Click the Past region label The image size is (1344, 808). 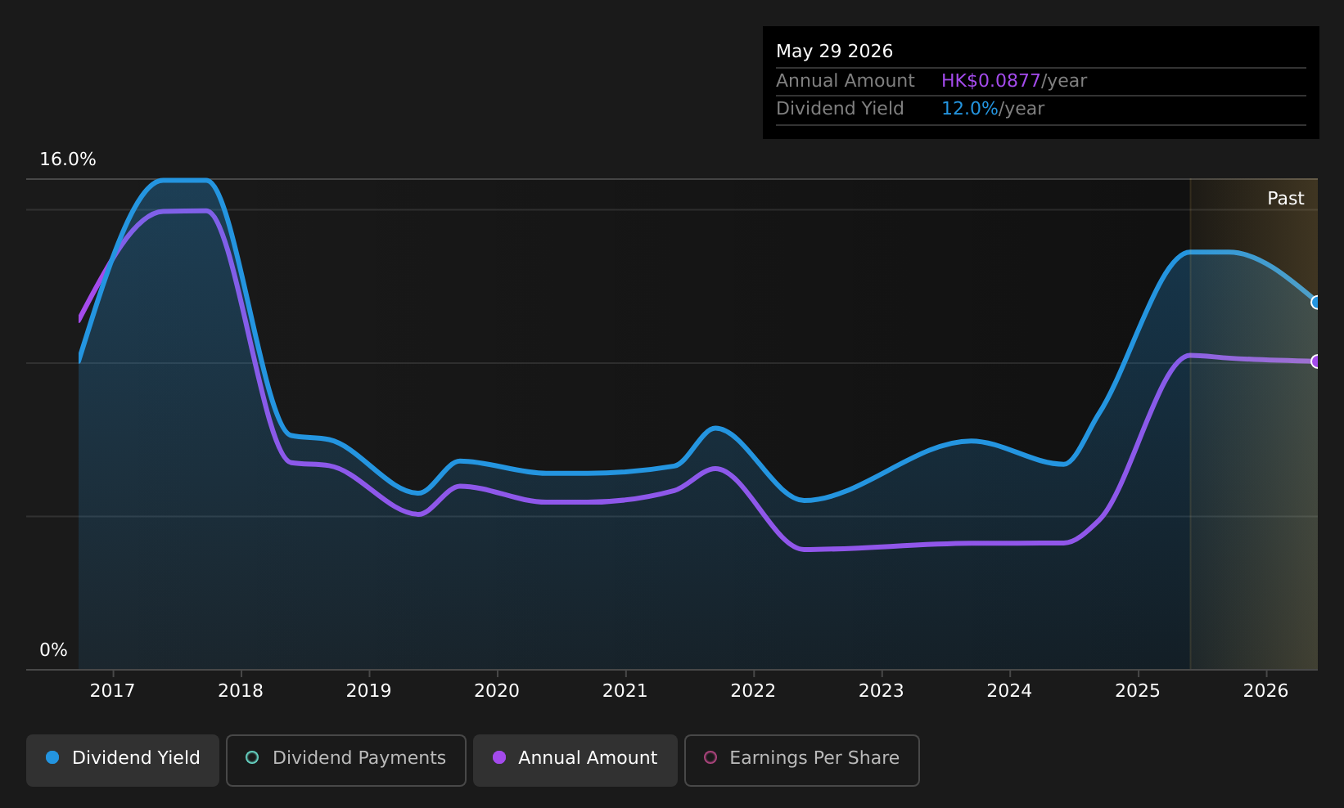(x=1286, y=199)
